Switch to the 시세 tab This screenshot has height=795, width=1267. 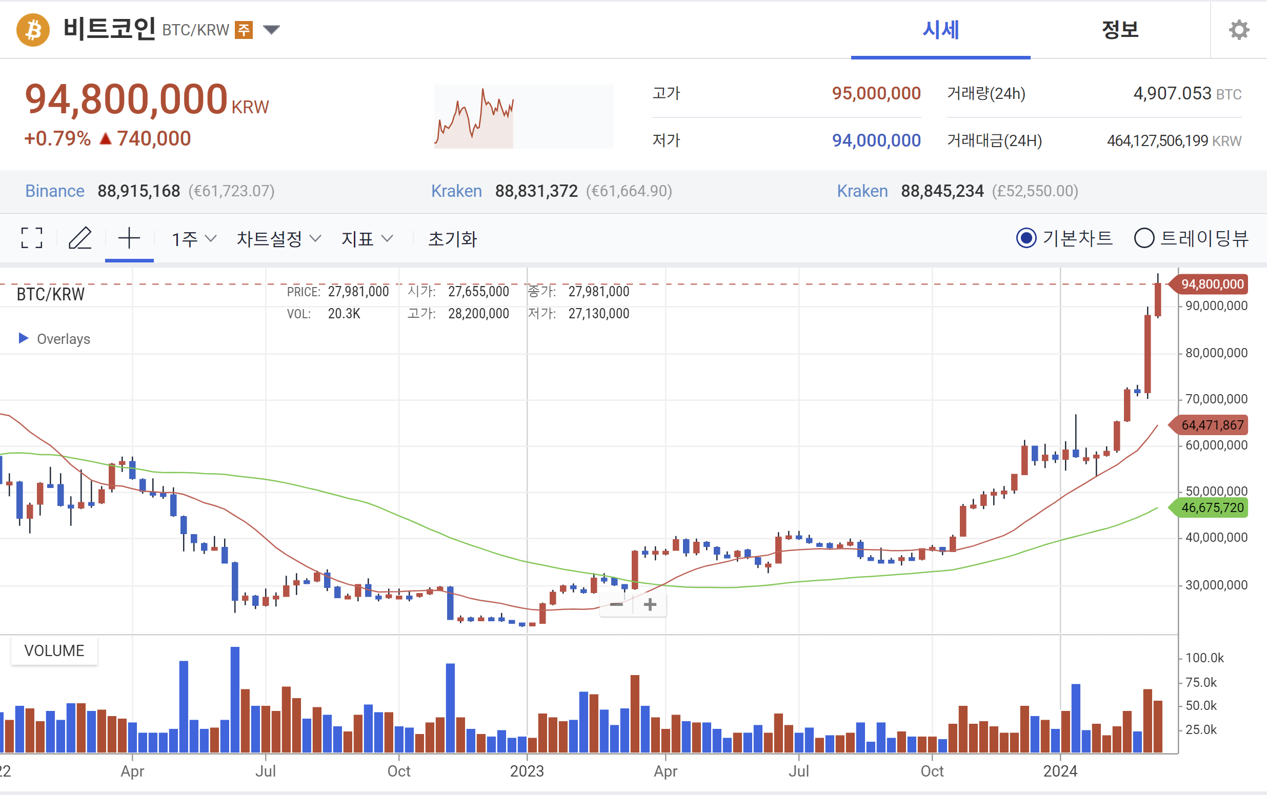coord(940,30)
